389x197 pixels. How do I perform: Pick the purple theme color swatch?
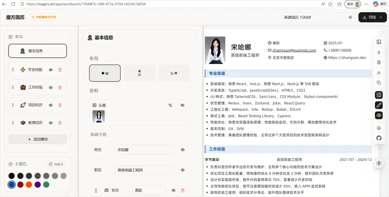(x=38, y=185)
